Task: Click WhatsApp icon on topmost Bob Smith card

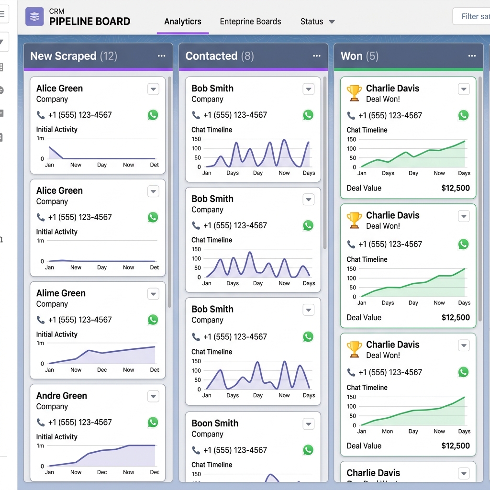Action: tap(308, 115)
